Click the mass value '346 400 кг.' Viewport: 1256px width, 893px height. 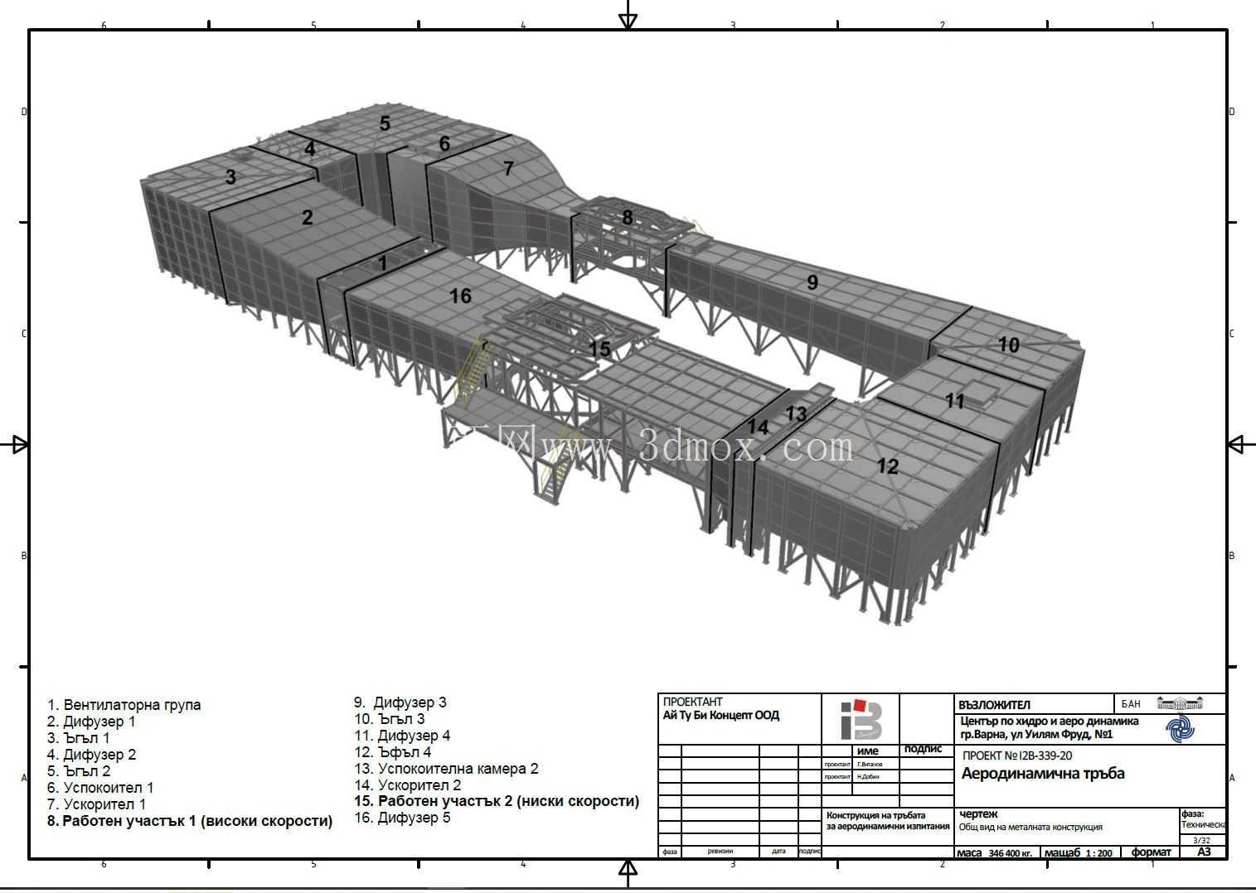pos(1011,852)
